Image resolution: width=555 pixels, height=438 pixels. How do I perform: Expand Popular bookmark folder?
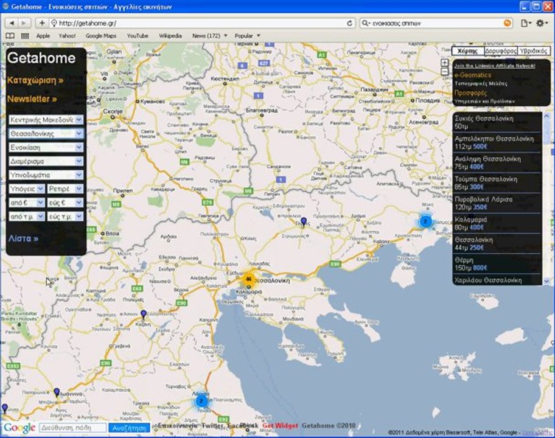[248, 36]
